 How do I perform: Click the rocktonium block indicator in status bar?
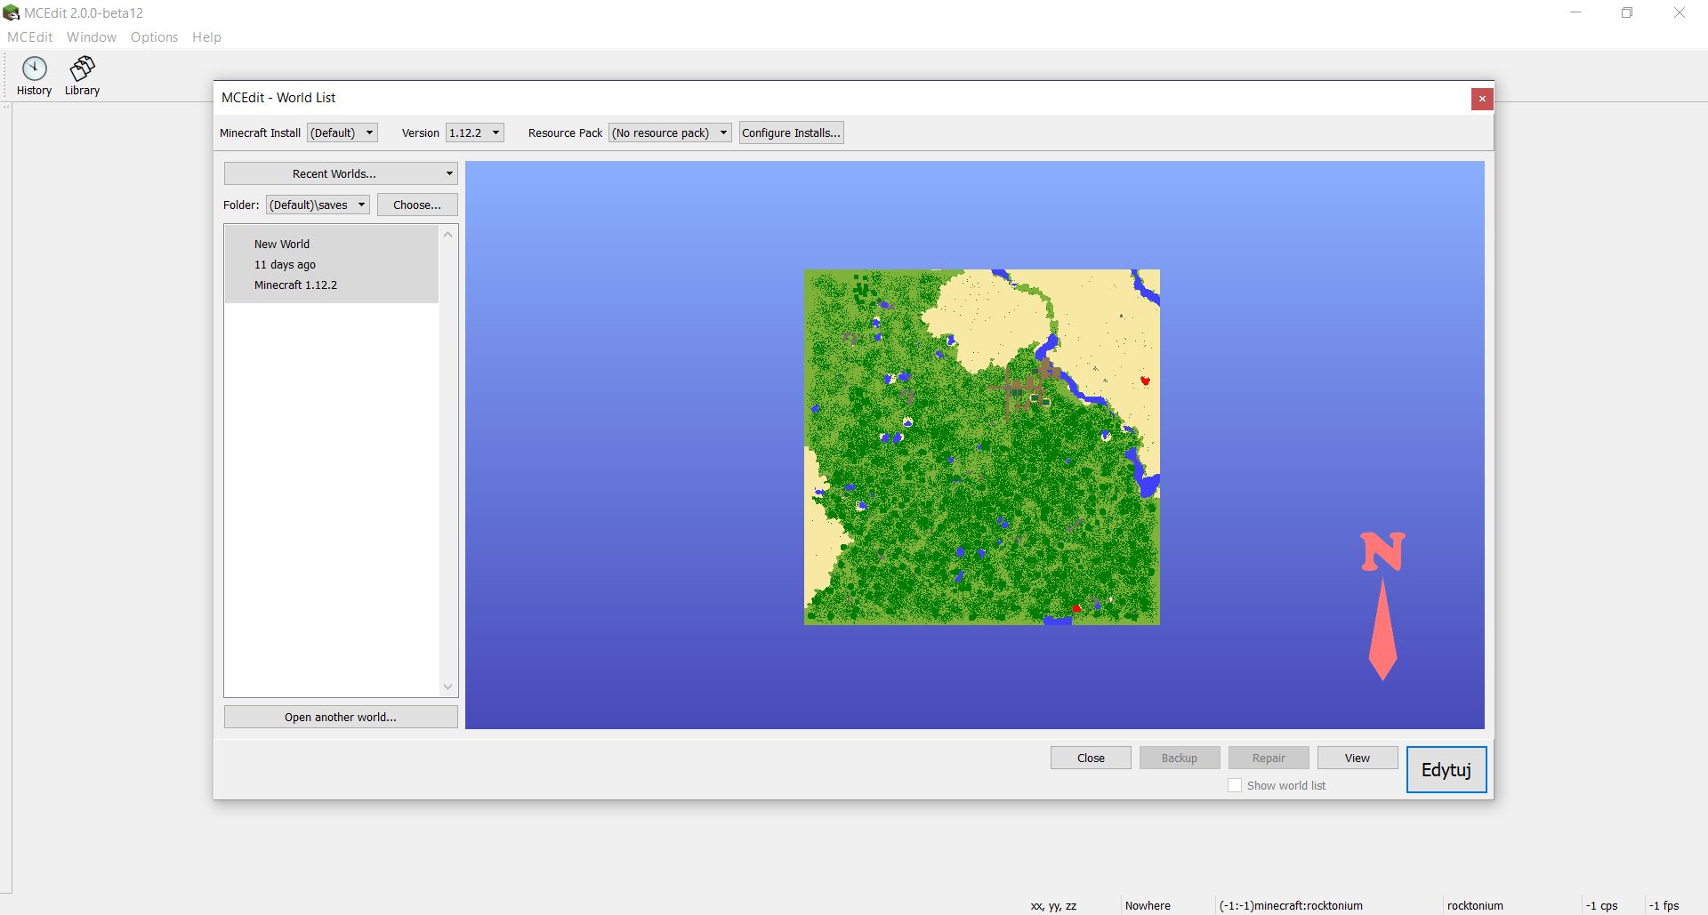(1472, 905)
